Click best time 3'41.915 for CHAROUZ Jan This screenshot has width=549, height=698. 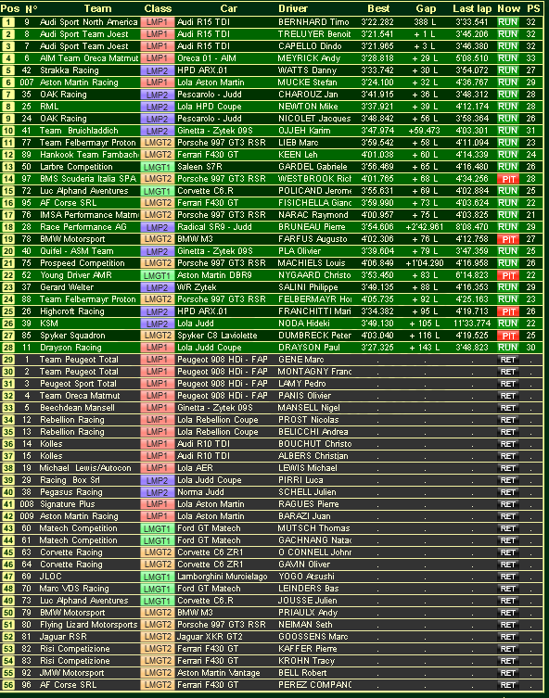coord(377,94)
